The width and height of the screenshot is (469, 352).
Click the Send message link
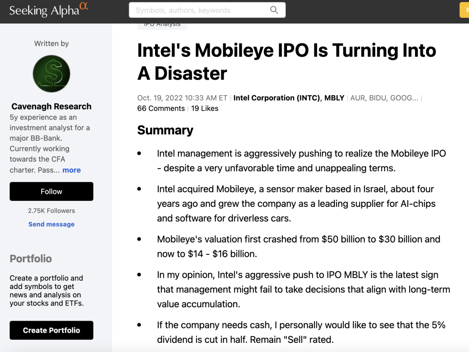point(51,224)
